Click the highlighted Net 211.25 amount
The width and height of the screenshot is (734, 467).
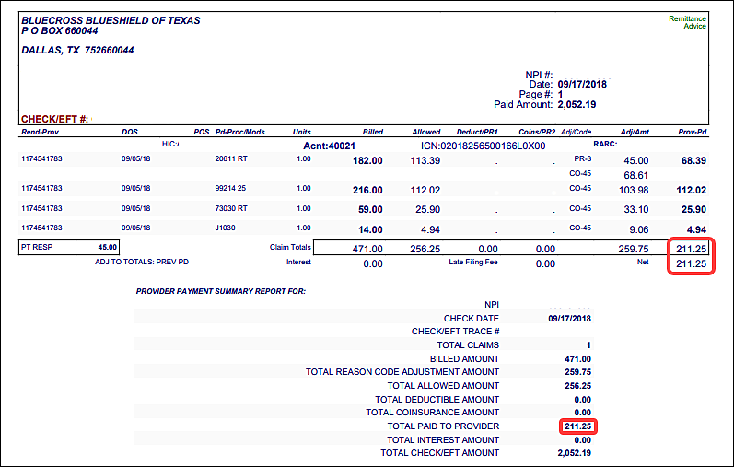[x=691, y=263]
